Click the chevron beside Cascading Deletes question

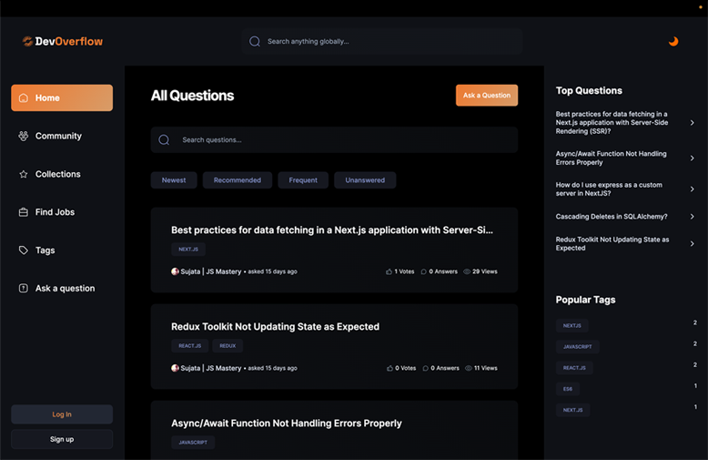click(693, 217)
